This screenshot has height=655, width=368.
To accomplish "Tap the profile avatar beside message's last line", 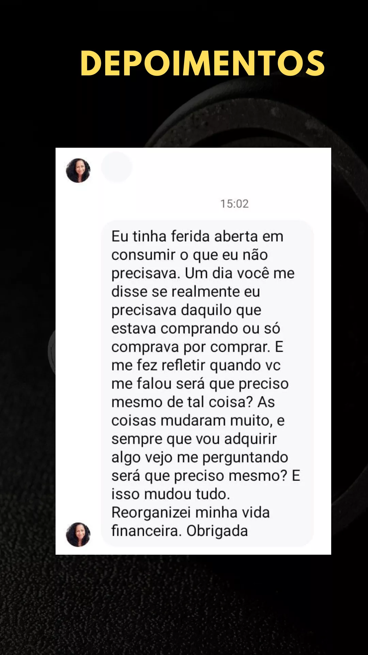I will coord(78,534).
